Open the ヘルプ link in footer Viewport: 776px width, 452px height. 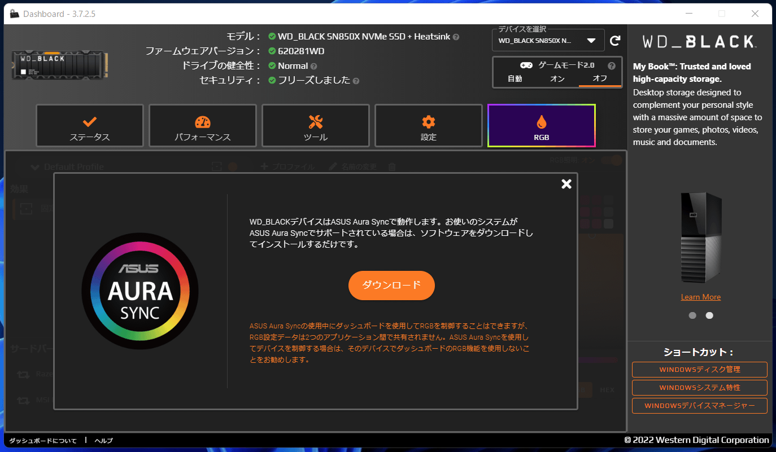(104, 441)
